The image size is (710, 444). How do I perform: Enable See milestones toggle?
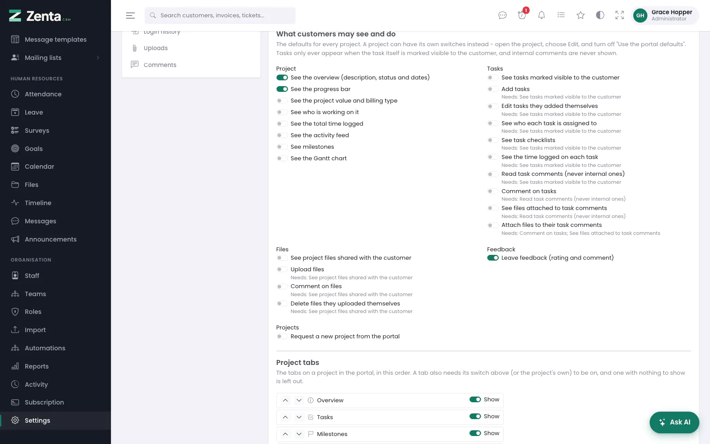(x=282, y=147)
